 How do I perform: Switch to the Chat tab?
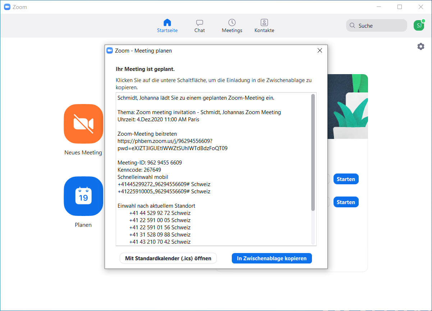[199, 26]
